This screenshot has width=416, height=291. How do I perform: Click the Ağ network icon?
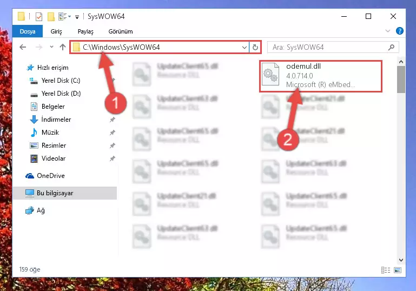point(30,210)
